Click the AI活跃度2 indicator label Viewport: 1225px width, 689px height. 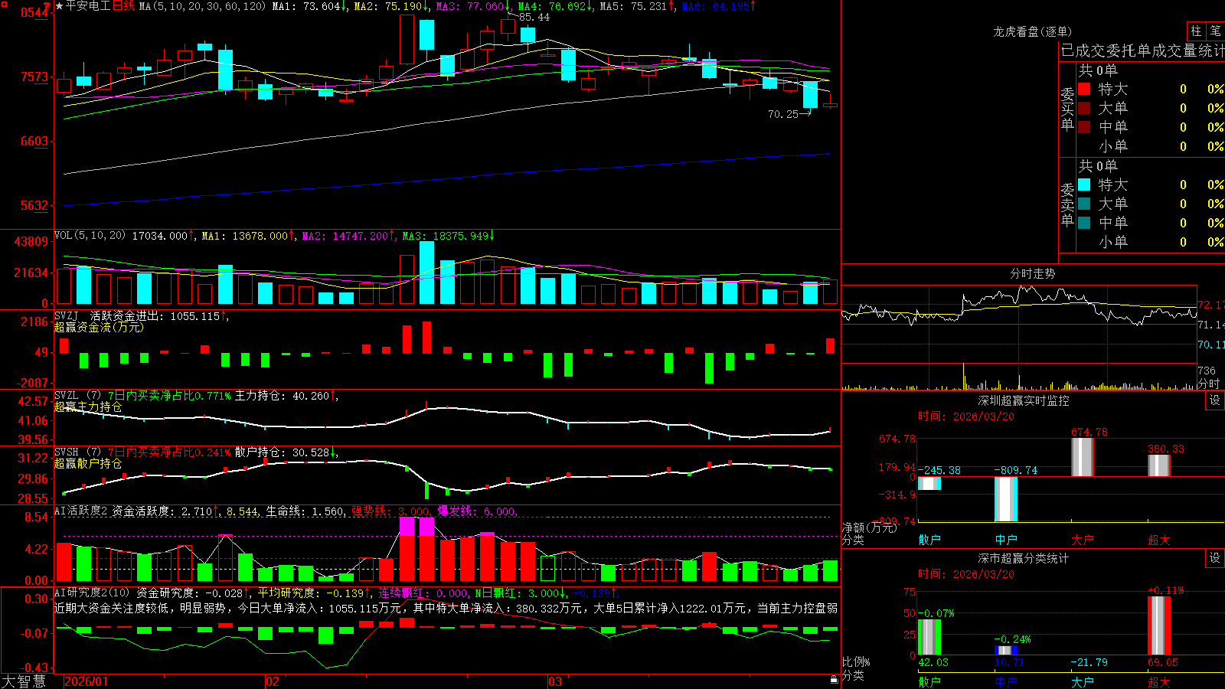[81, 511]
